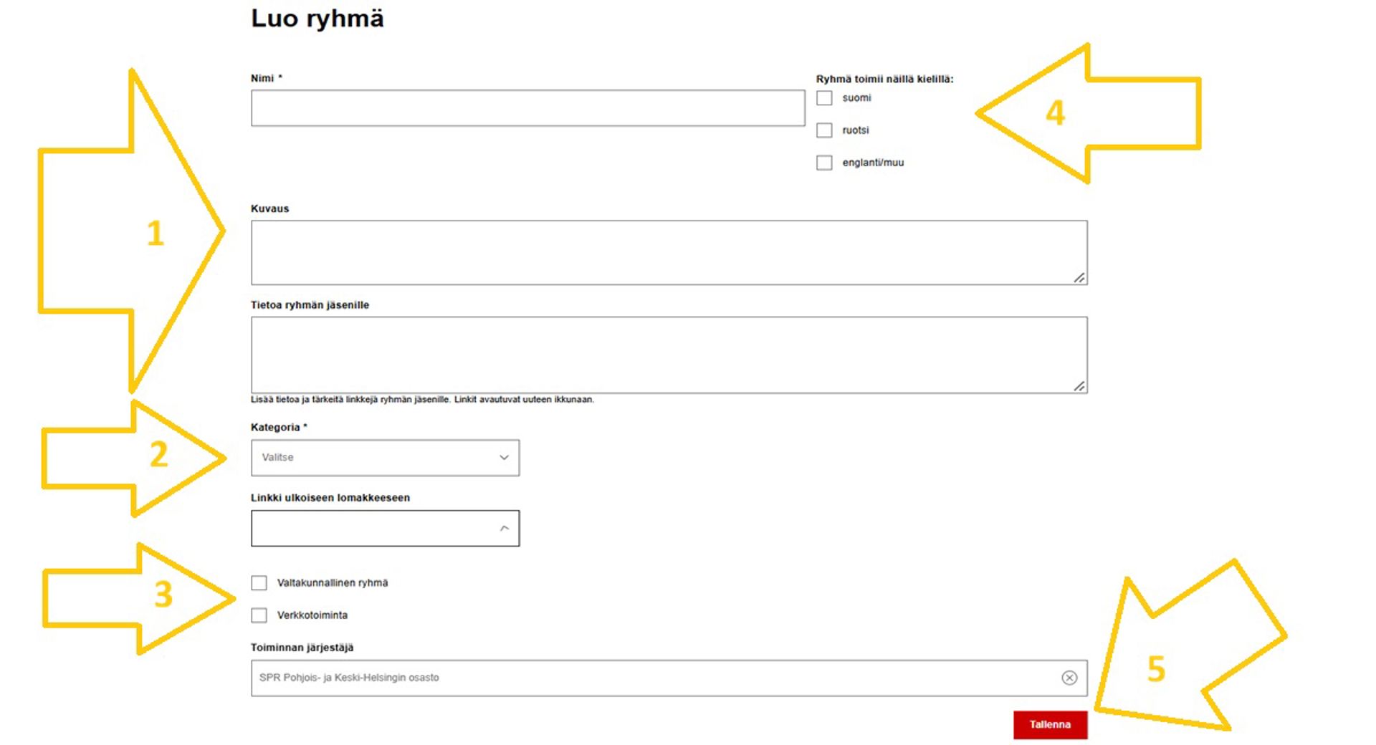
Task: Save the group with the Tallenna button
Action: (x=1050, y=725)
